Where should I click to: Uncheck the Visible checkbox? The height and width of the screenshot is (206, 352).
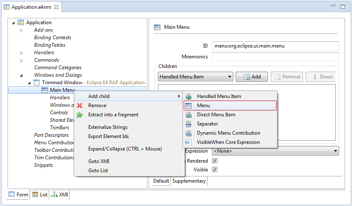pyautogui.click(x=215, y=170)
